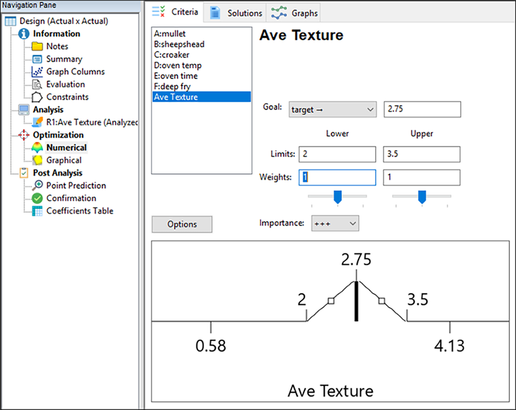The width and height of the screenshot is (516, 410).
Task: Click the target value field showing 2.75
Action: tap(422, 110)
